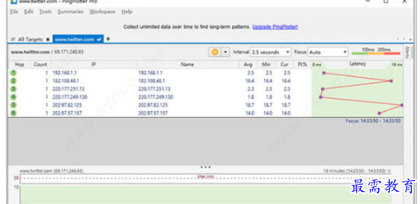This screenshot has height=204, width=420.
Task: Open the Summaries menu
Action: [70, 12]
